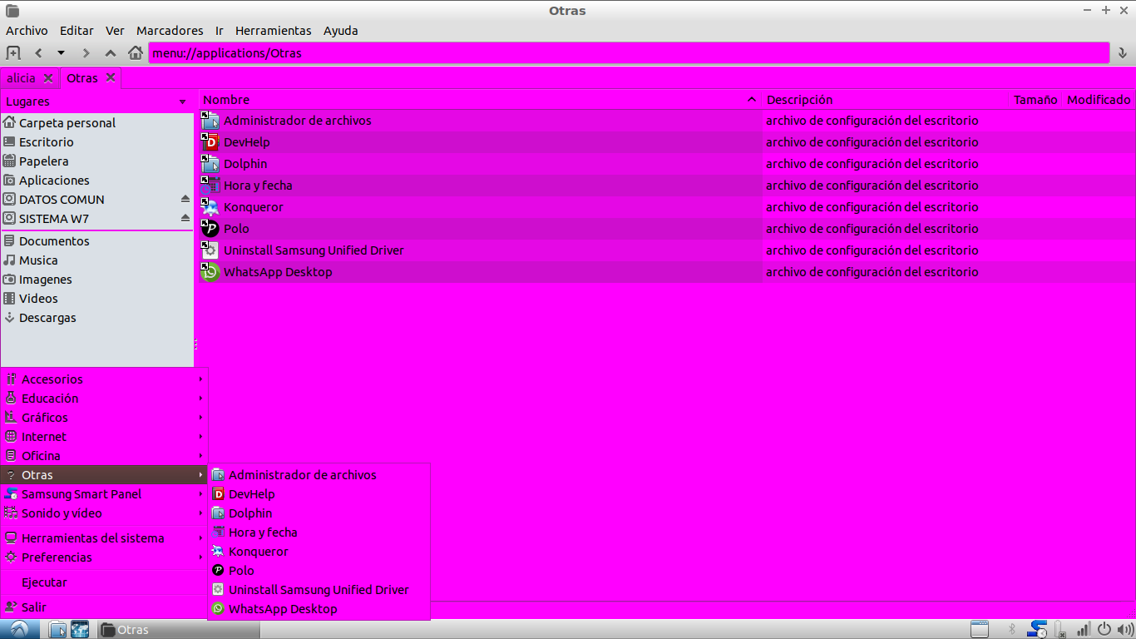Open Descargas in the sidebar
Image resolution: width=1136 pixels, height=639 pixels.
[96, 318]
